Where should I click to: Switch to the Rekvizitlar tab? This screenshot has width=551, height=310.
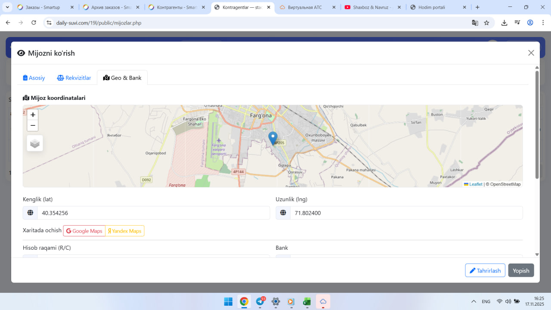[x=74, y=78]
